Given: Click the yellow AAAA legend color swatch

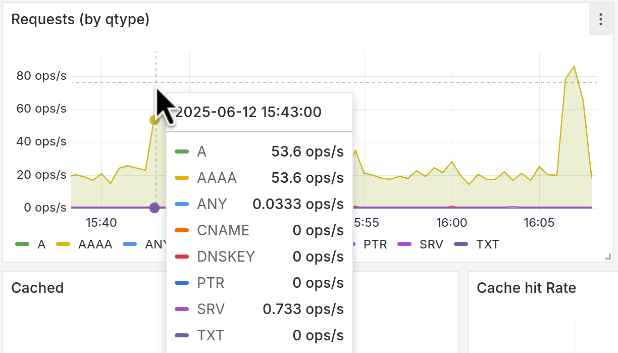Looking at the screenshot, I should [x=64, y=244].
